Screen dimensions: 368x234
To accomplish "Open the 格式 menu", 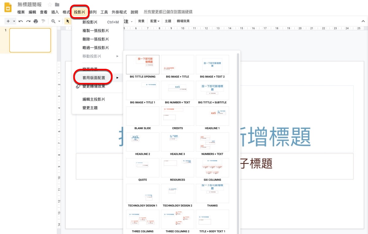I will click(x=66, y=12).
